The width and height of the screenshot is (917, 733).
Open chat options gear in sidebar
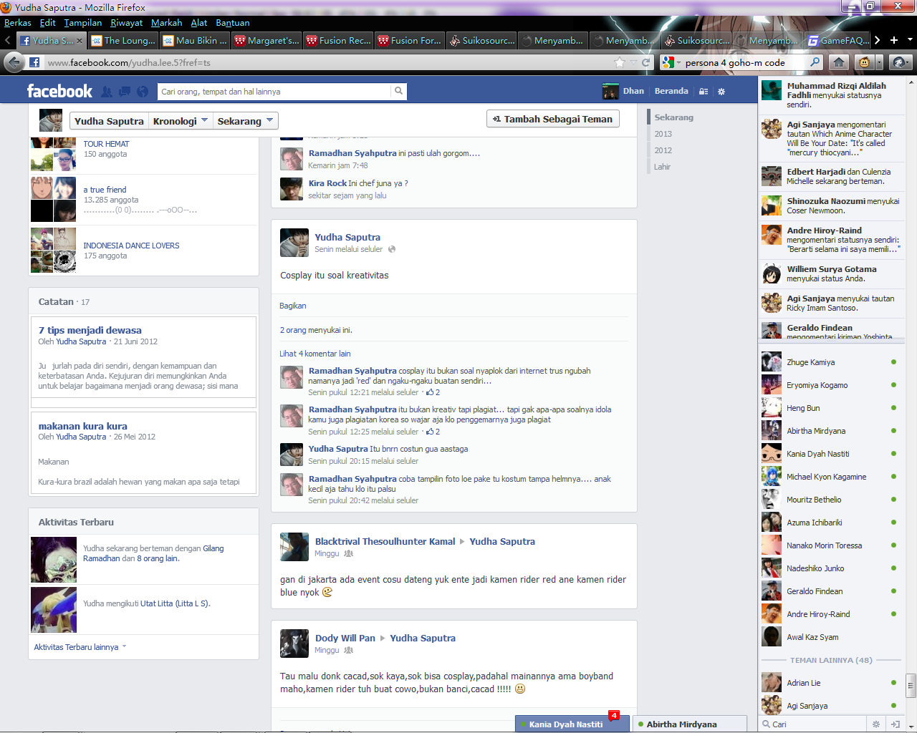coord(875,724)
